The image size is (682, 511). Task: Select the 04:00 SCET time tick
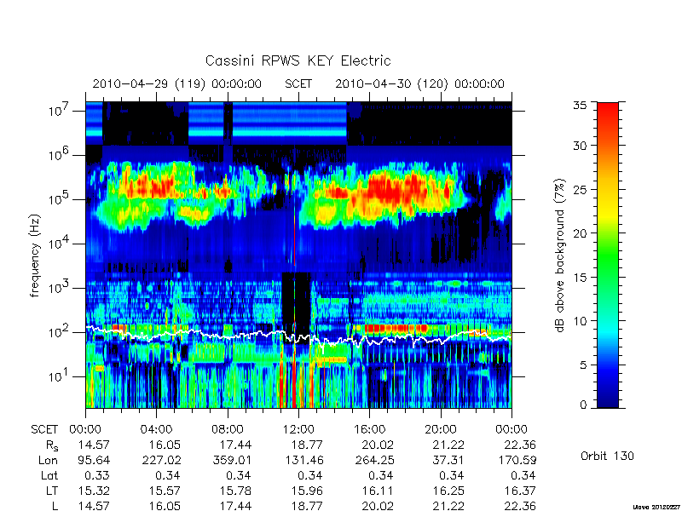pos(156,430)
